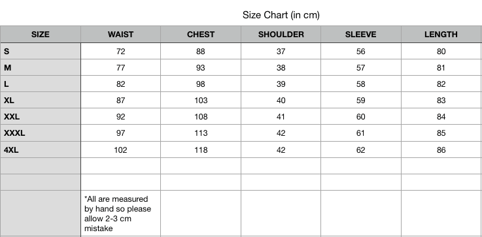Click the M size row label
The image size is (482, 237).
41,67
